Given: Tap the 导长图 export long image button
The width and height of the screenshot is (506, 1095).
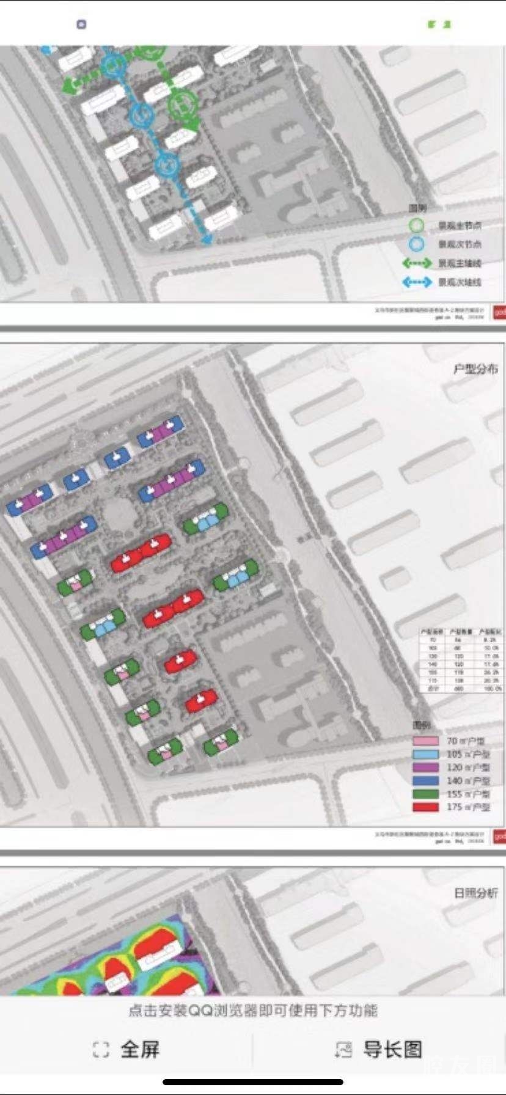Looking at the screenshot, I should pyautogui.click(x=392, y=1050).
